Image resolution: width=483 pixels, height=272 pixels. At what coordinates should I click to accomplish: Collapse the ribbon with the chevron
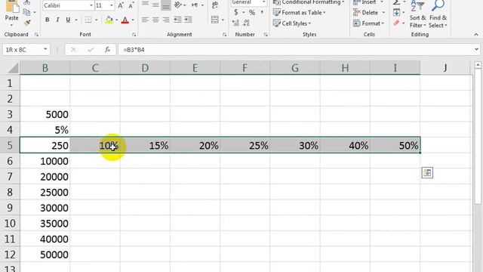coord(476,35)
